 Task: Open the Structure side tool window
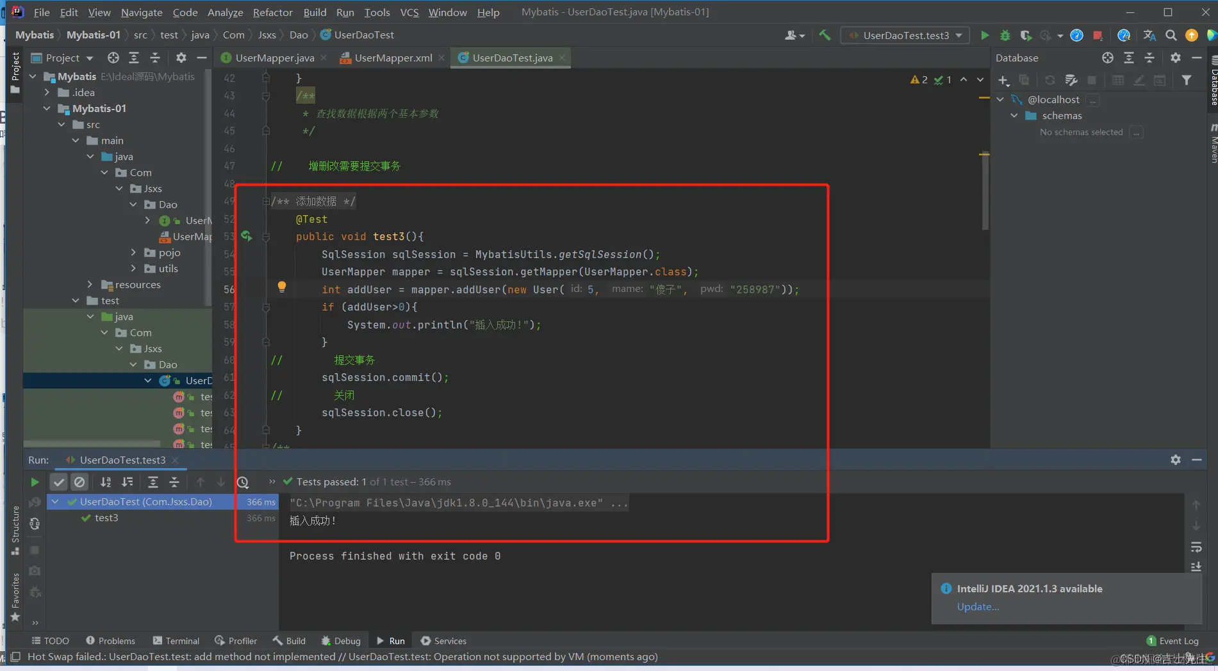pos(15,530)
